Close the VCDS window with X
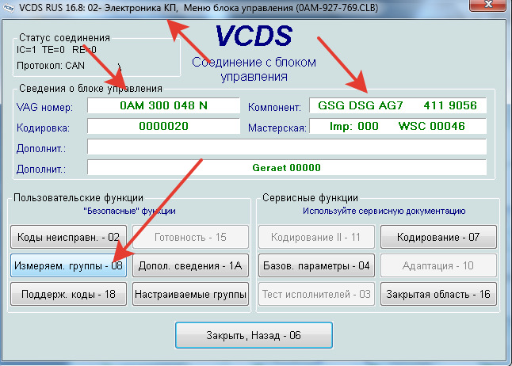The width and height of the screenshot is (512, 366). pos(488,5)
